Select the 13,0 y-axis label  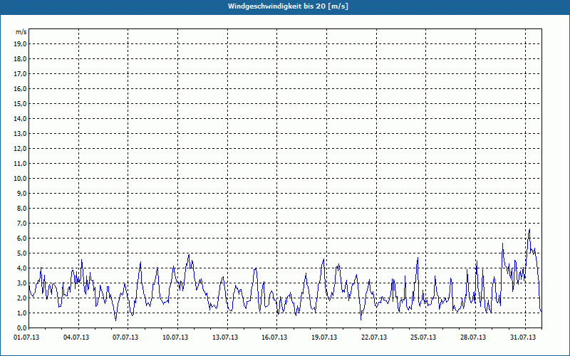pos(20,133)
